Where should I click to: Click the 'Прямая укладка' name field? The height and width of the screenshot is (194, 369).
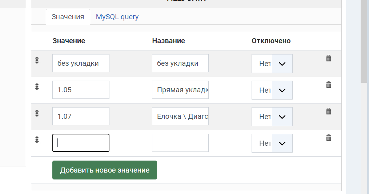[180, 90]
